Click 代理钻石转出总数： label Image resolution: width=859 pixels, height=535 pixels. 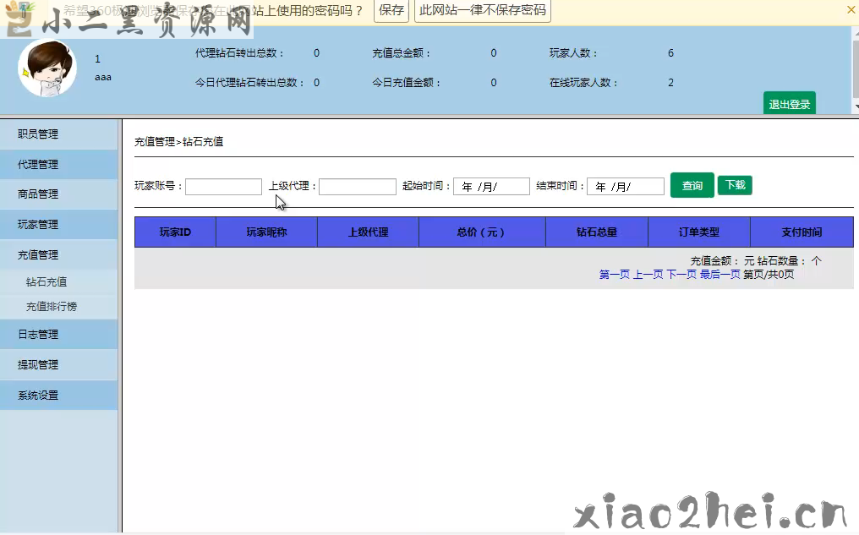click(240, 53)
